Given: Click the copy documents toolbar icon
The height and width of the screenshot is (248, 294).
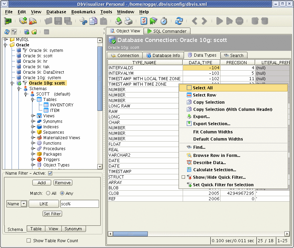Looking at the screenshot, I should pos(93,21).
